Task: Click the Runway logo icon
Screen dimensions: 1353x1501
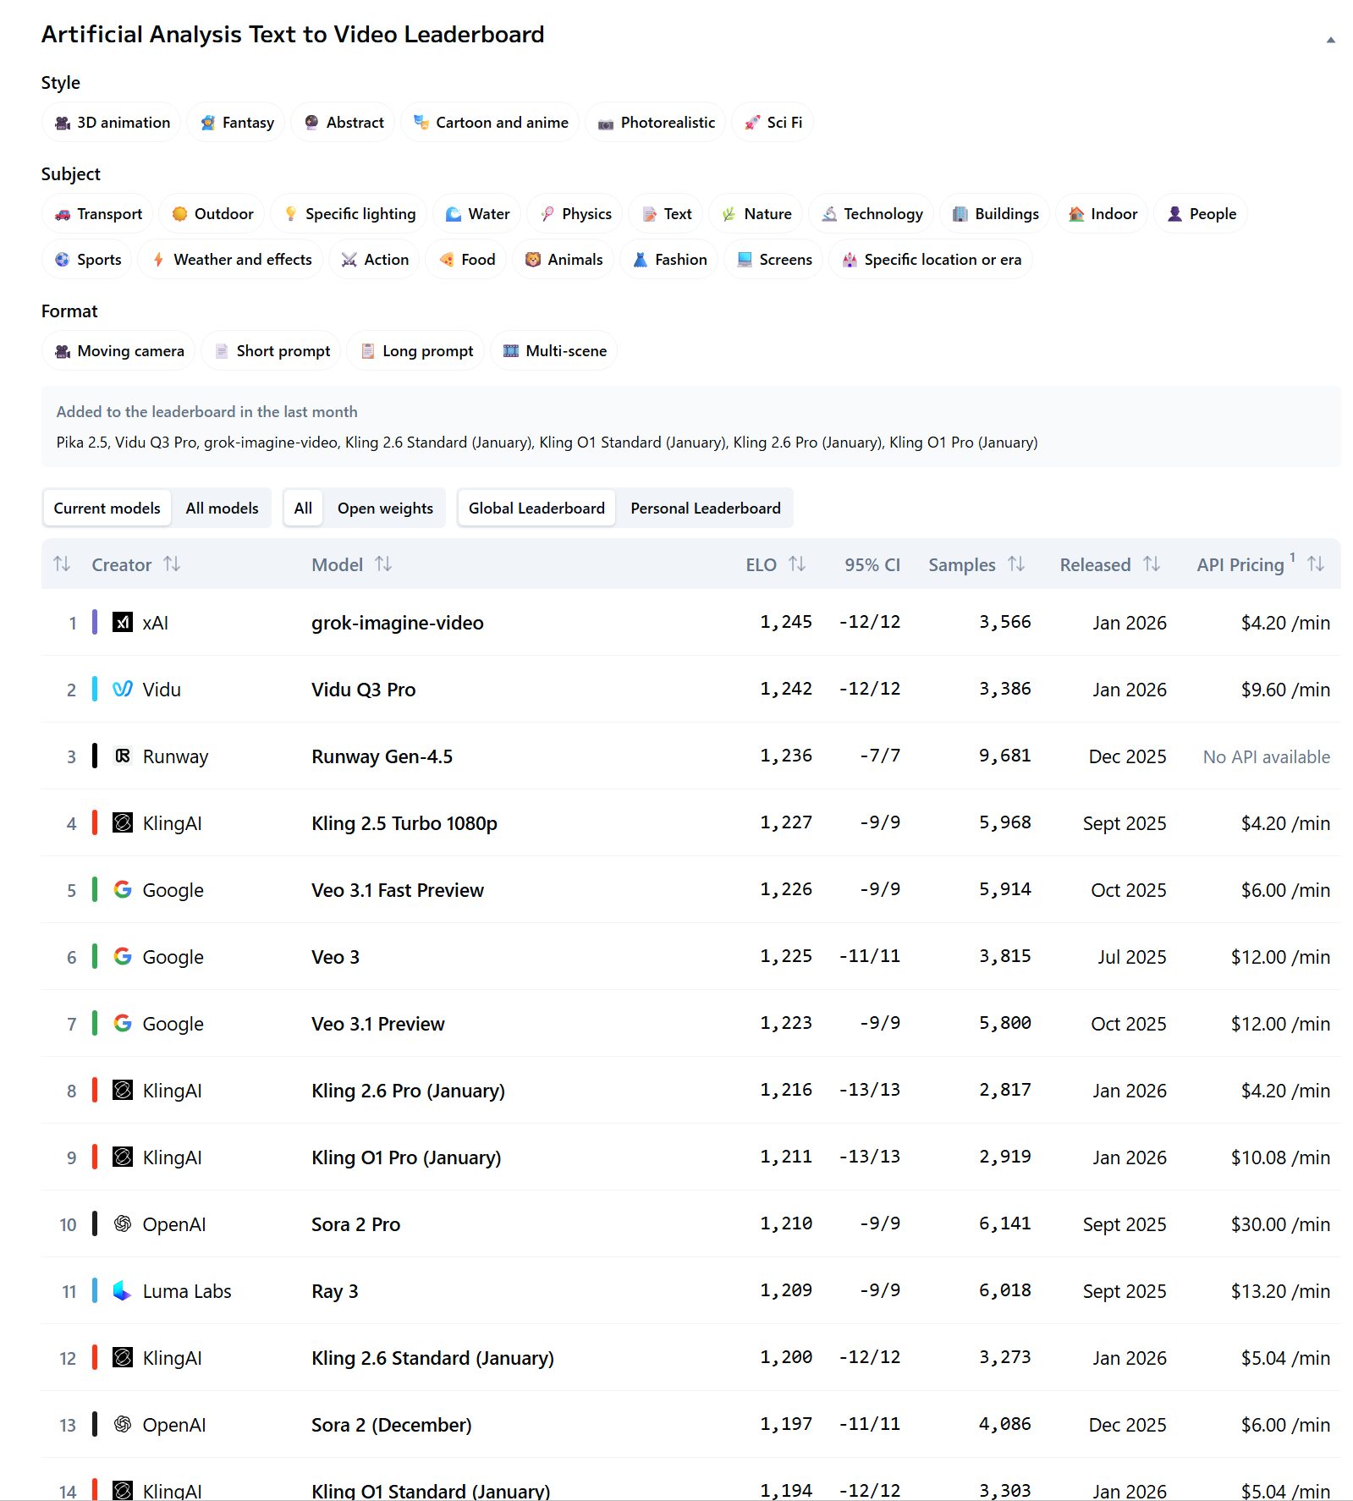Action: pyautogui.click(x=123, y=756)
